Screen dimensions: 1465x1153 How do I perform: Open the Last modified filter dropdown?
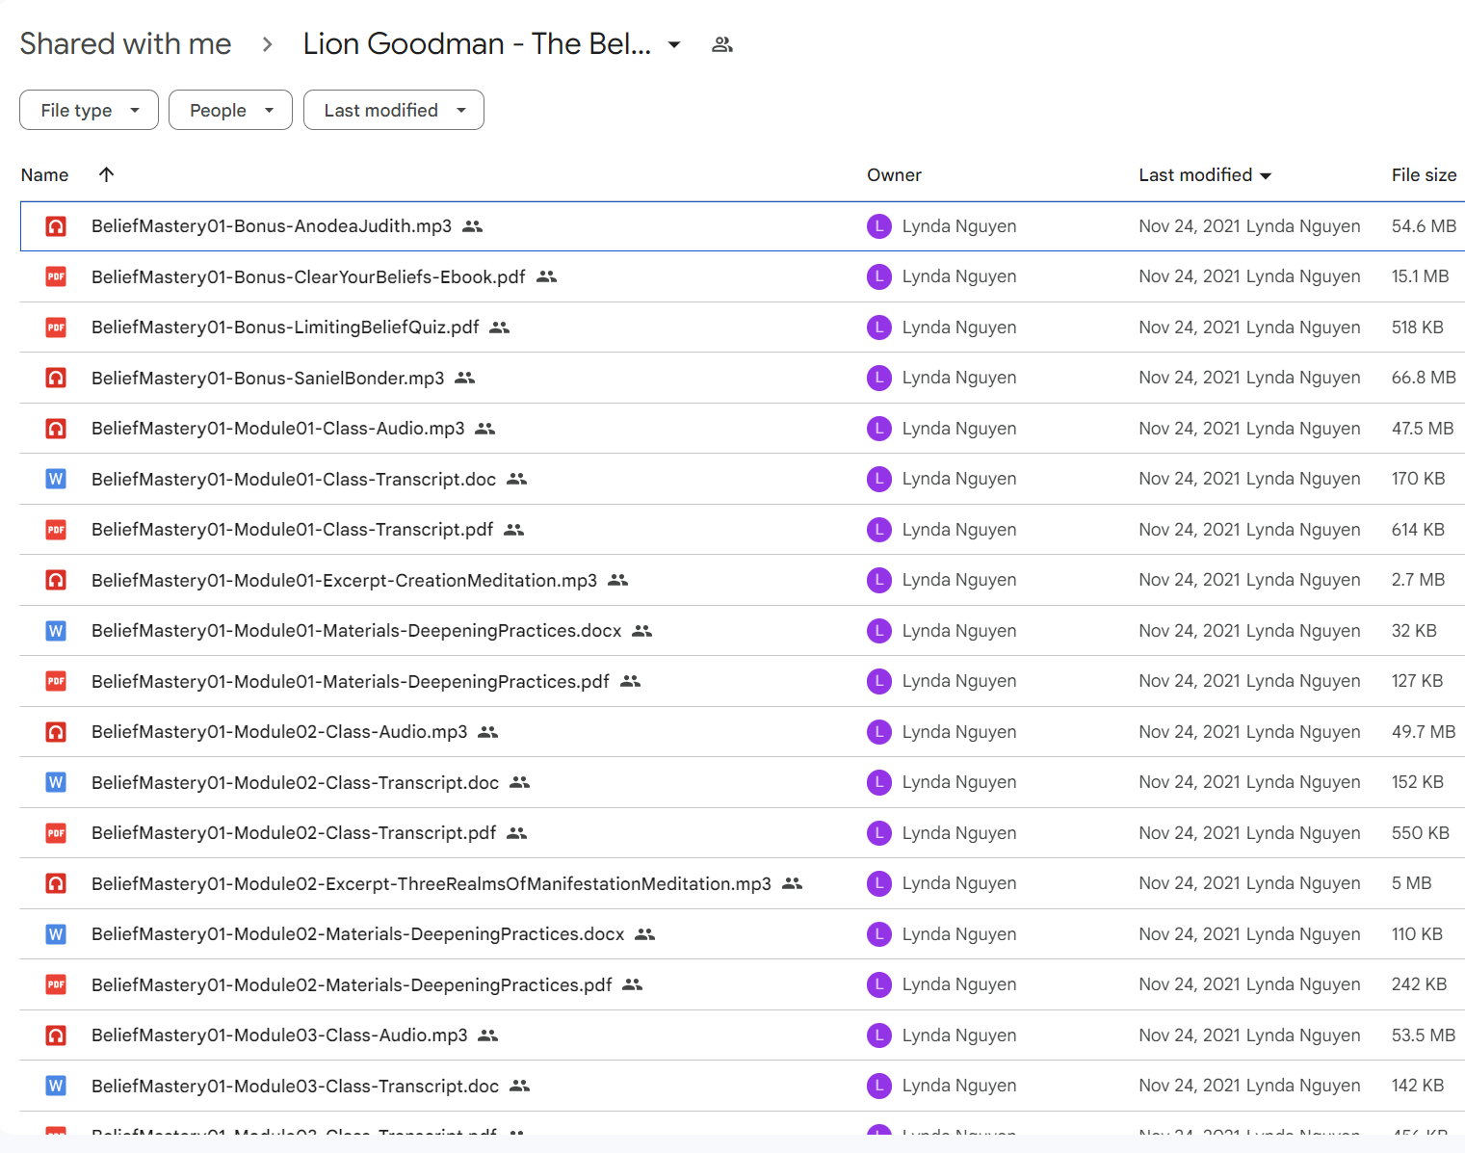pyautogui.click(x=393, y=110)
